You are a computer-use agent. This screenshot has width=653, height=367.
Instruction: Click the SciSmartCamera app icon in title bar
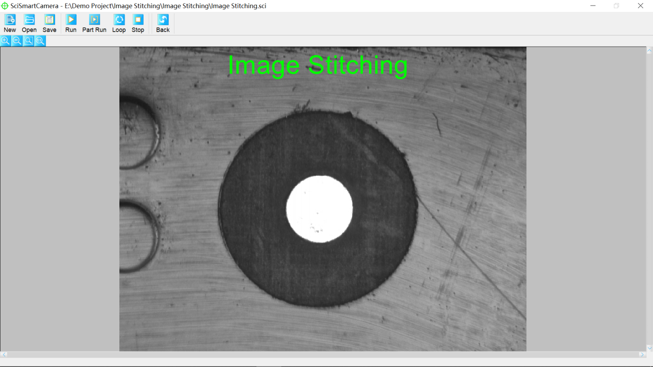[5, 6]
